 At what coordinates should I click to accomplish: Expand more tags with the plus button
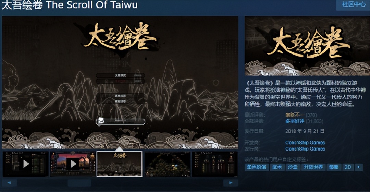(x=358, y=167)
